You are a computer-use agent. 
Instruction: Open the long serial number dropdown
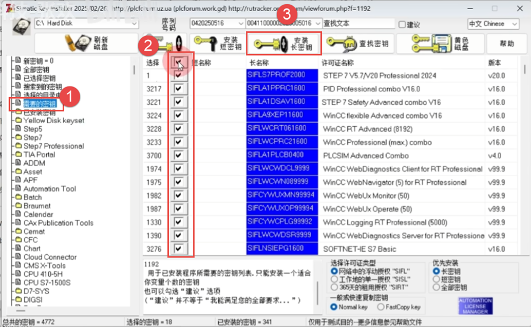click(318, 23)
